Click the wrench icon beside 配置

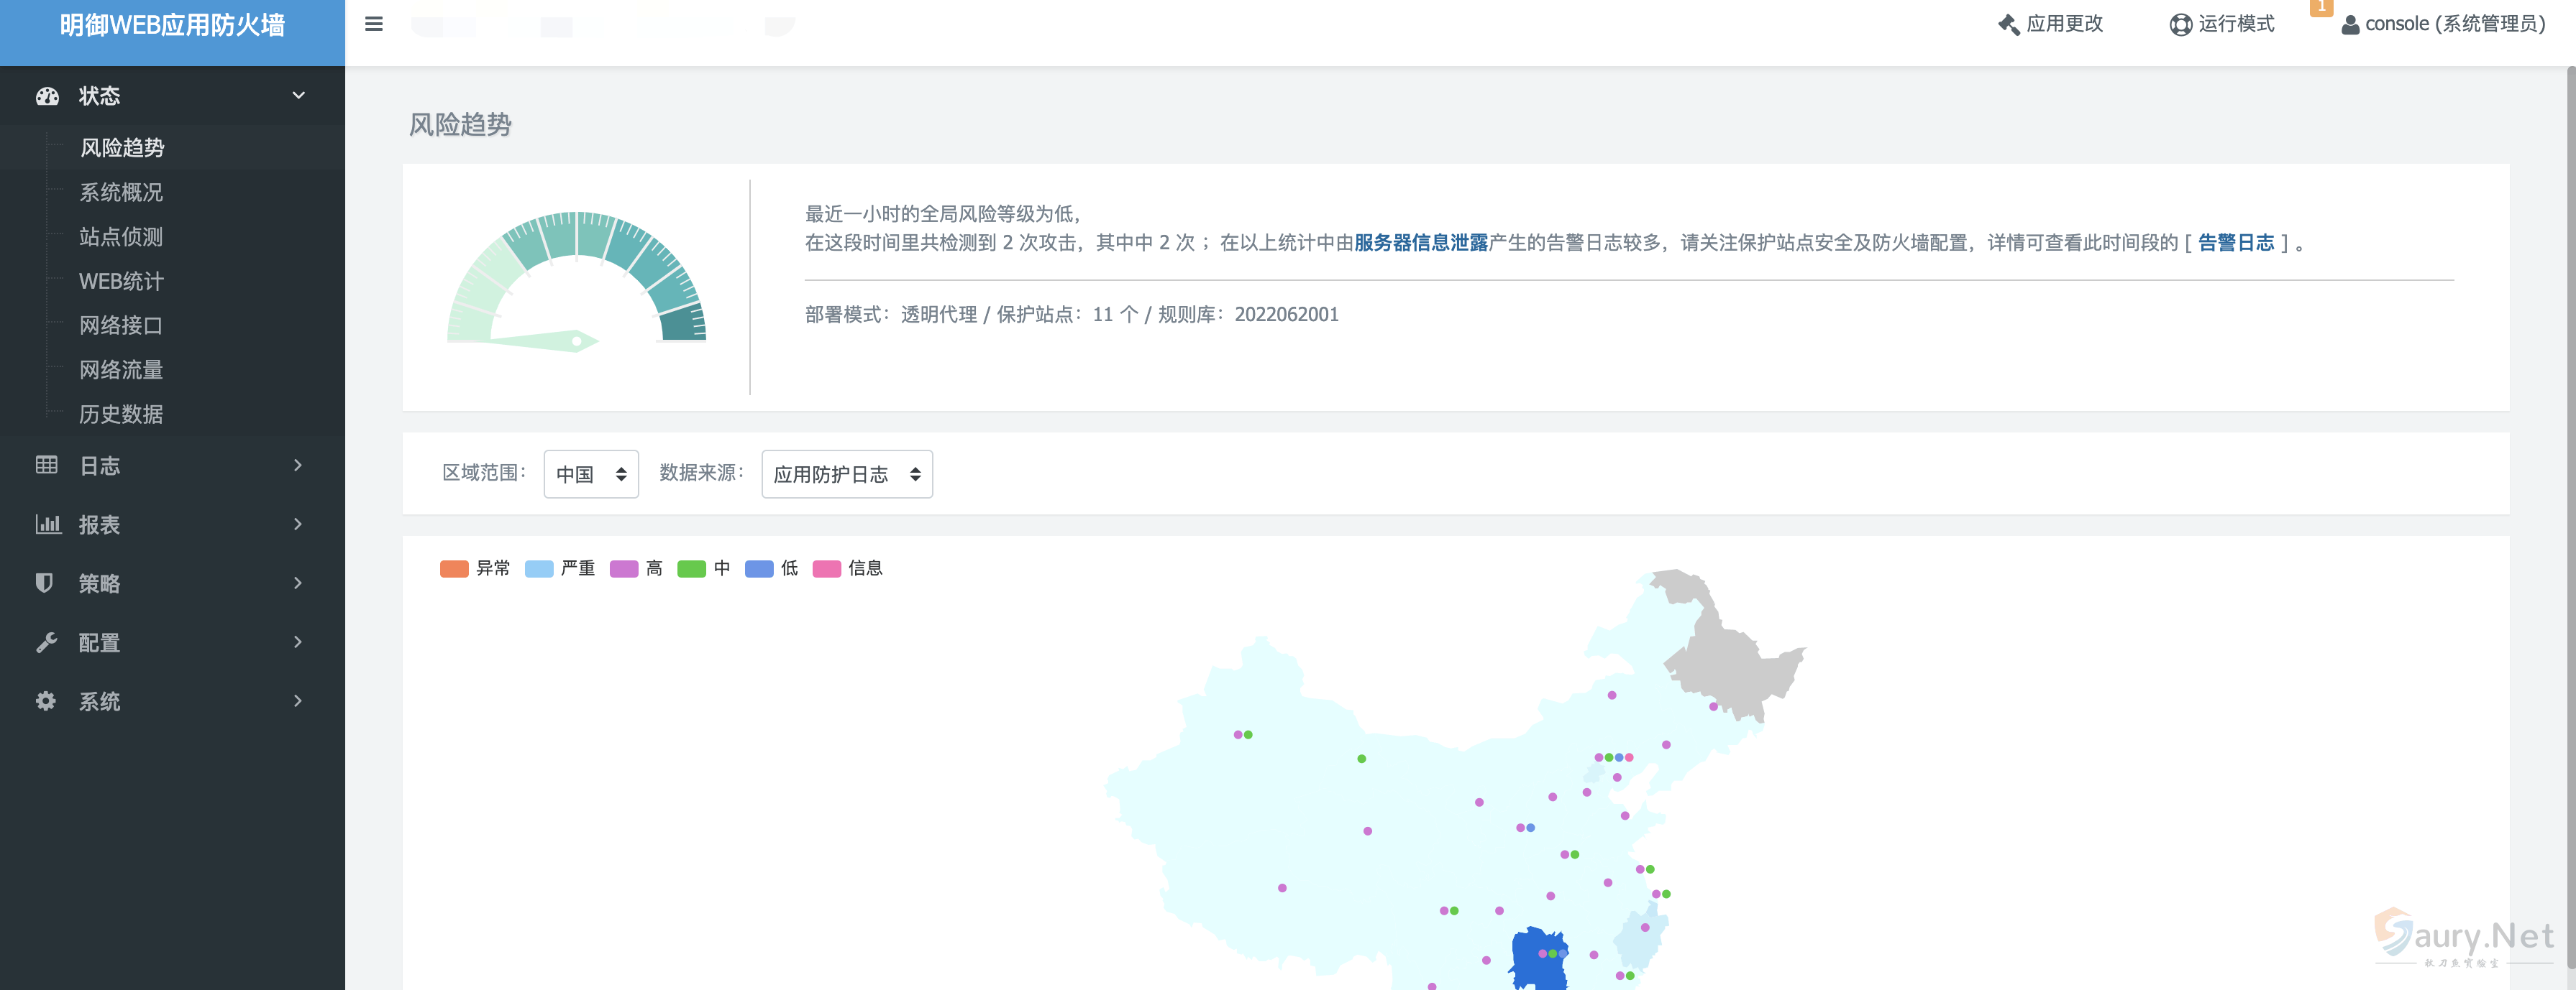[x=46, y=642]
